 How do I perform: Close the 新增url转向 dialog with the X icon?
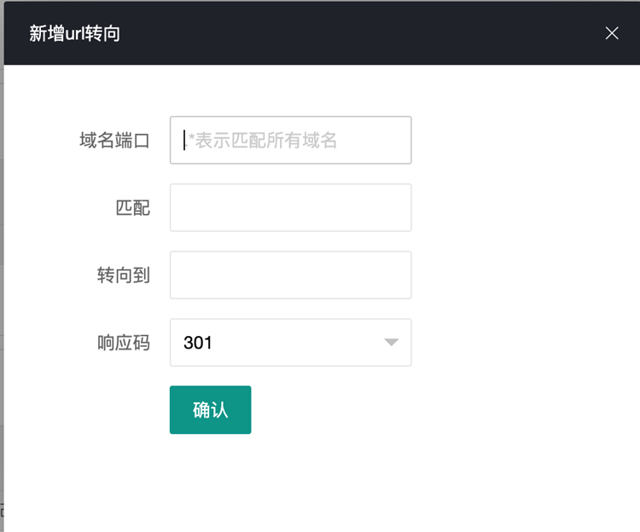tap(612, 33)
